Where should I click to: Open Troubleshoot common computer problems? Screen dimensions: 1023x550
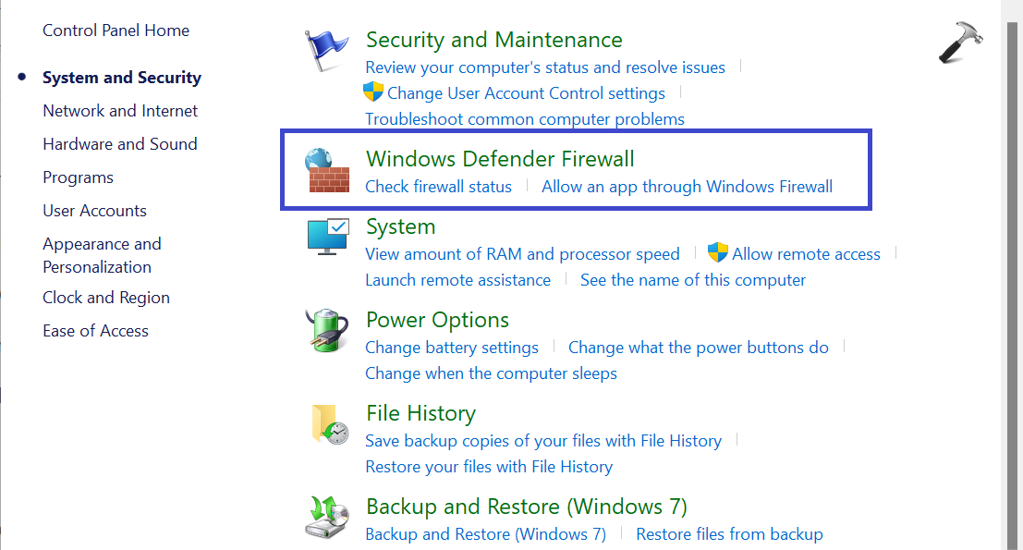525,119
